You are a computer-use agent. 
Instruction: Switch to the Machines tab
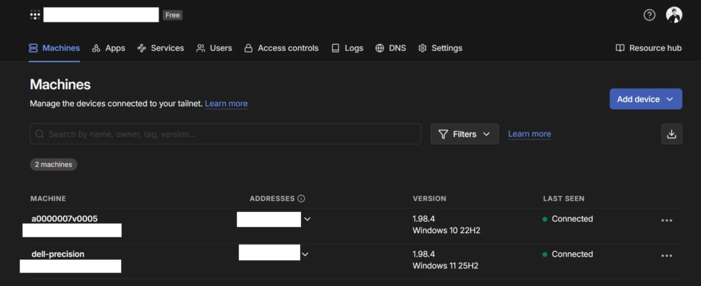pos(54,48)
